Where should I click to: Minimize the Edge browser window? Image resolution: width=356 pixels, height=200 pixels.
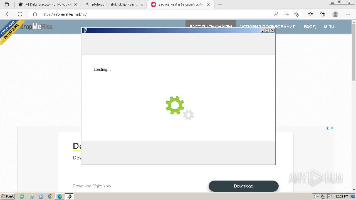tap(332, 2)
